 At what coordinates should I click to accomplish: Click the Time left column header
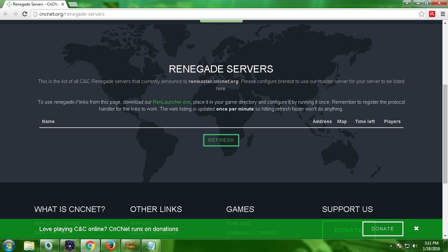tap(365, 122)
